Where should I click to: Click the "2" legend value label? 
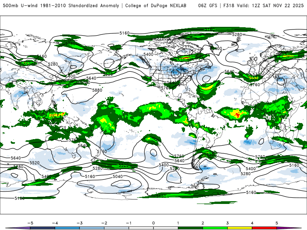pos(203,223)
